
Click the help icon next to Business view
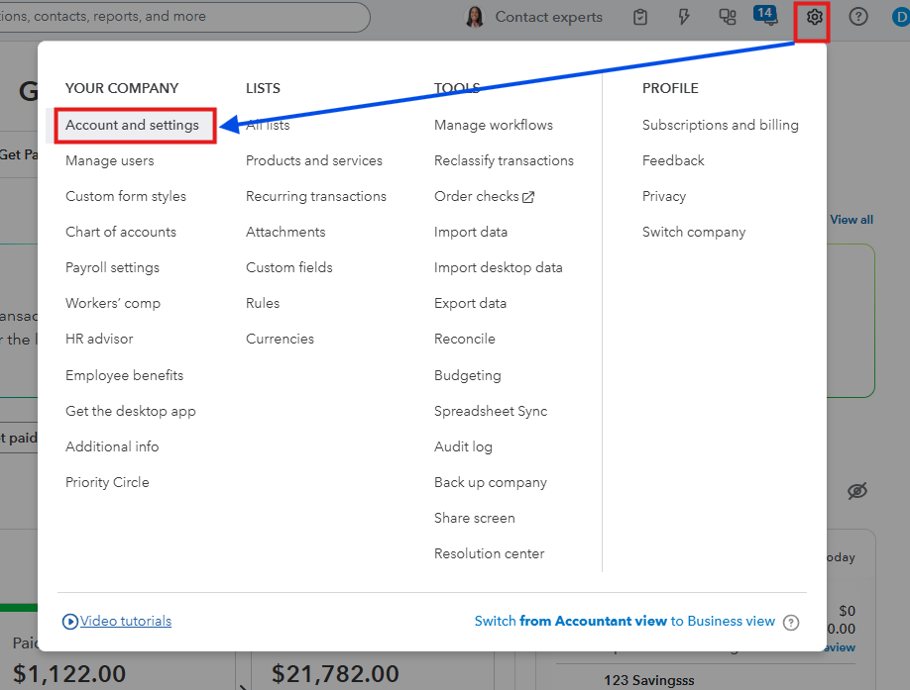click(790, 623)
